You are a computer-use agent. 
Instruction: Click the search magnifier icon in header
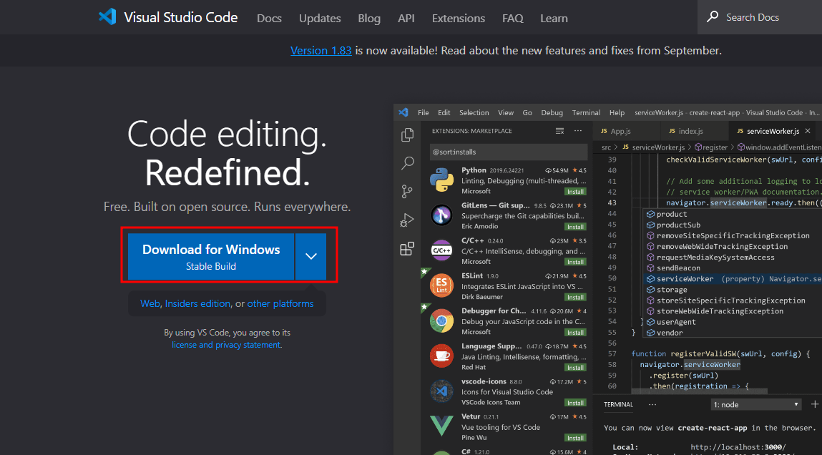(713, 16)
